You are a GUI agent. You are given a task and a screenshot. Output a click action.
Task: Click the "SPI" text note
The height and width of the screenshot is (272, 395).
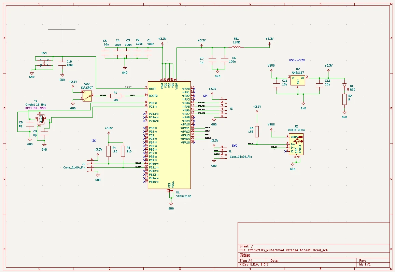205,96
